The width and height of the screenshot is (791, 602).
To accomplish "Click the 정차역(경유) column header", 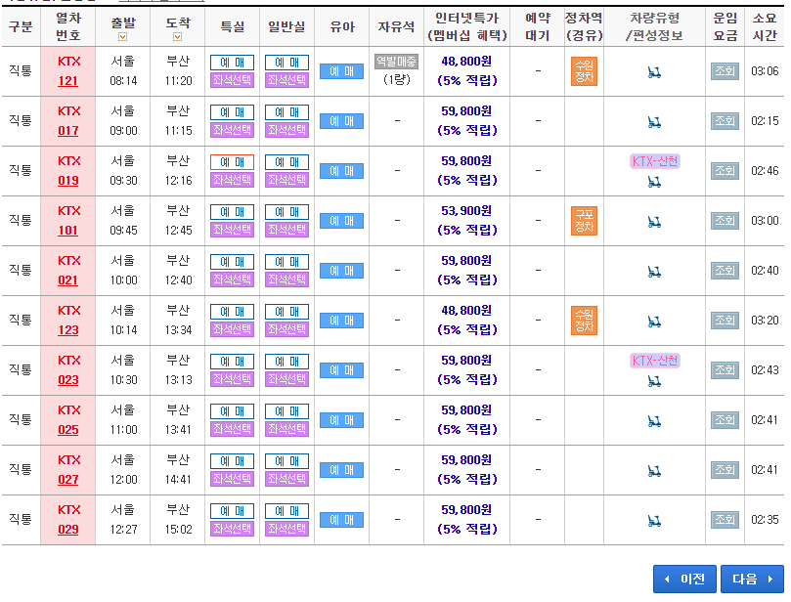I will [584, 26].
